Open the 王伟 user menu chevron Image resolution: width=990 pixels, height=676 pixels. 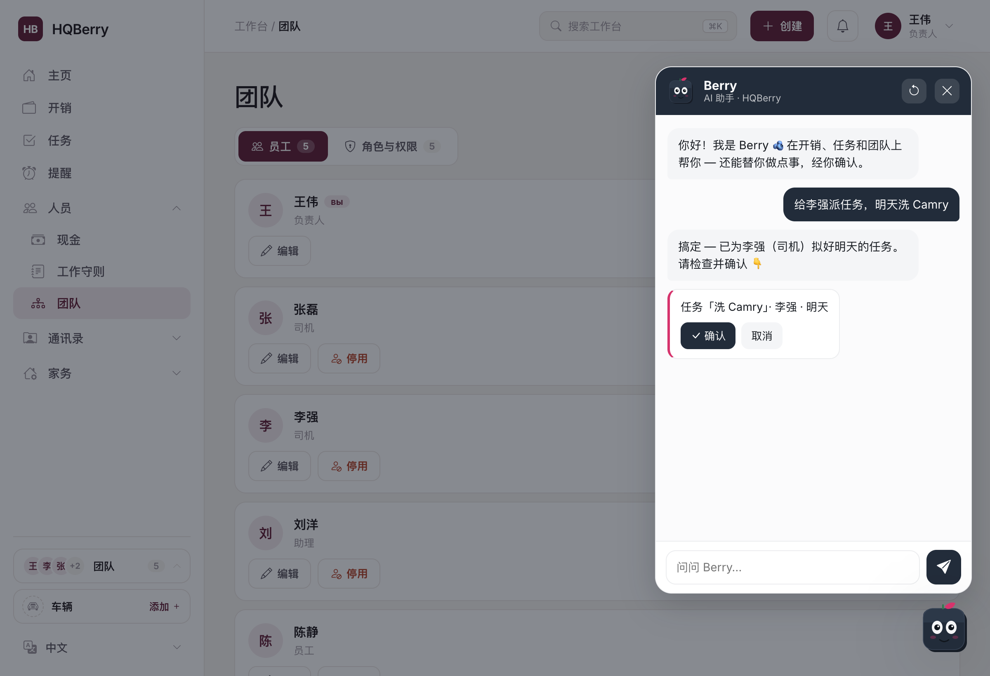tap(949, 26)
